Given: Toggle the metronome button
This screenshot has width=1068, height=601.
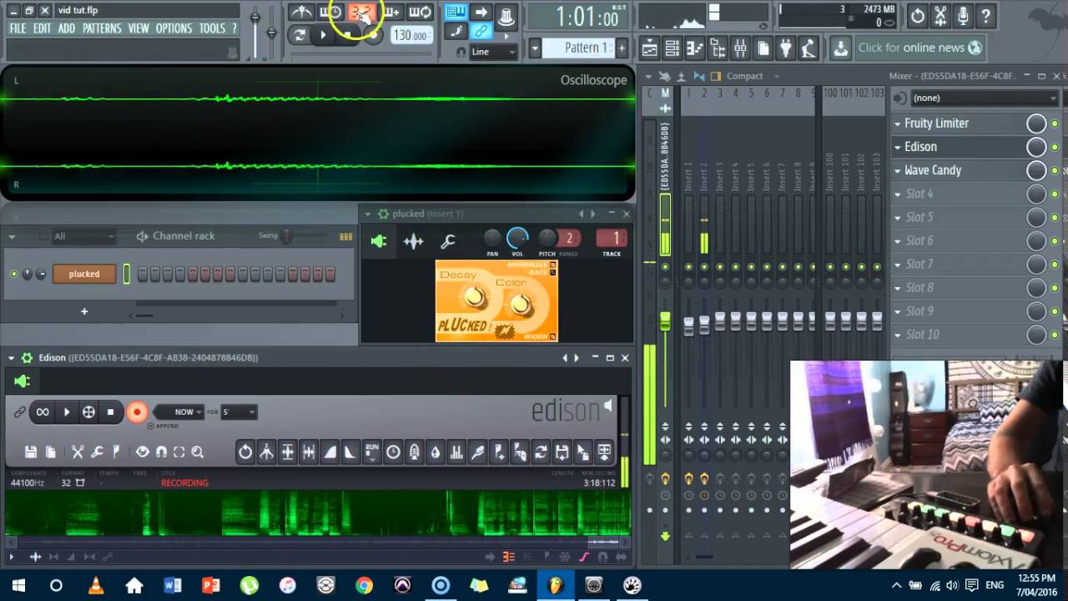Looking at the screenshot, I should tap(301, 12).
